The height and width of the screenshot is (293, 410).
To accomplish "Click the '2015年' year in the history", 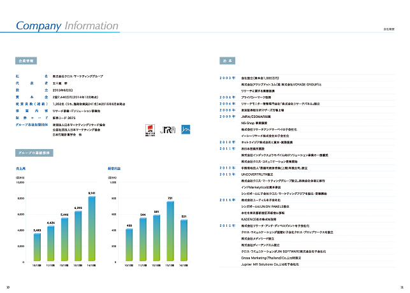I will [227, 225].
